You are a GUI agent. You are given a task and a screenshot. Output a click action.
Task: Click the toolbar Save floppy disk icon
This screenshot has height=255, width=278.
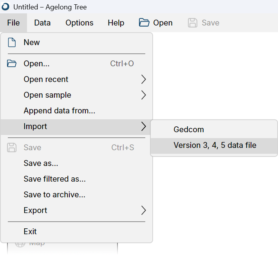tap(193, 23)
